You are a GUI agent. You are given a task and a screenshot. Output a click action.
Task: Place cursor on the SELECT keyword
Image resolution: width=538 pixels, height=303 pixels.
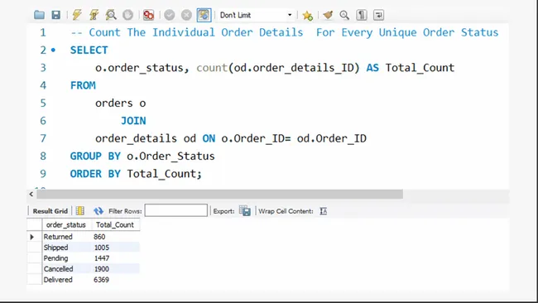89,50
